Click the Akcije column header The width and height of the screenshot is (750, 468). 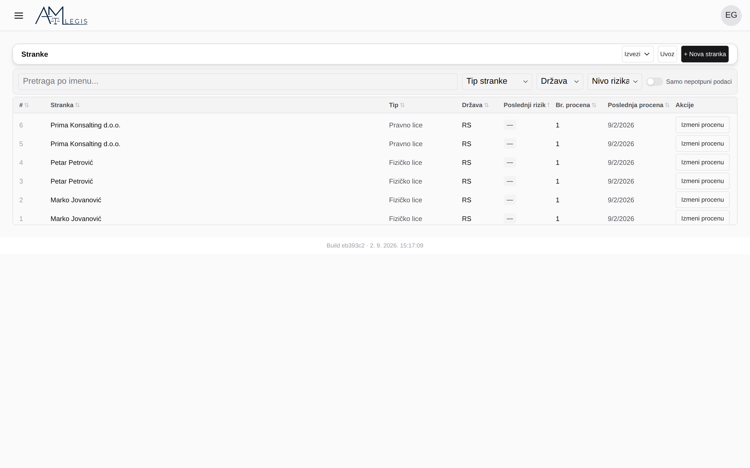pos(684,105)
